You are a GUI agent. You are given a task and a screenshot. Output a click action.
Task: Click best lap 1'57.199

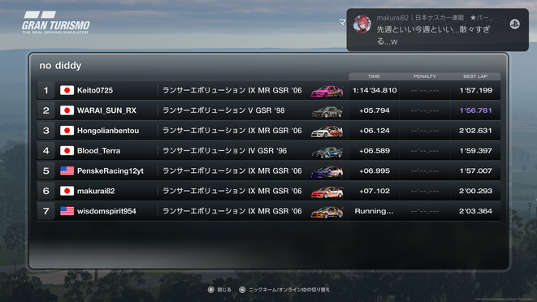point(476,90)
